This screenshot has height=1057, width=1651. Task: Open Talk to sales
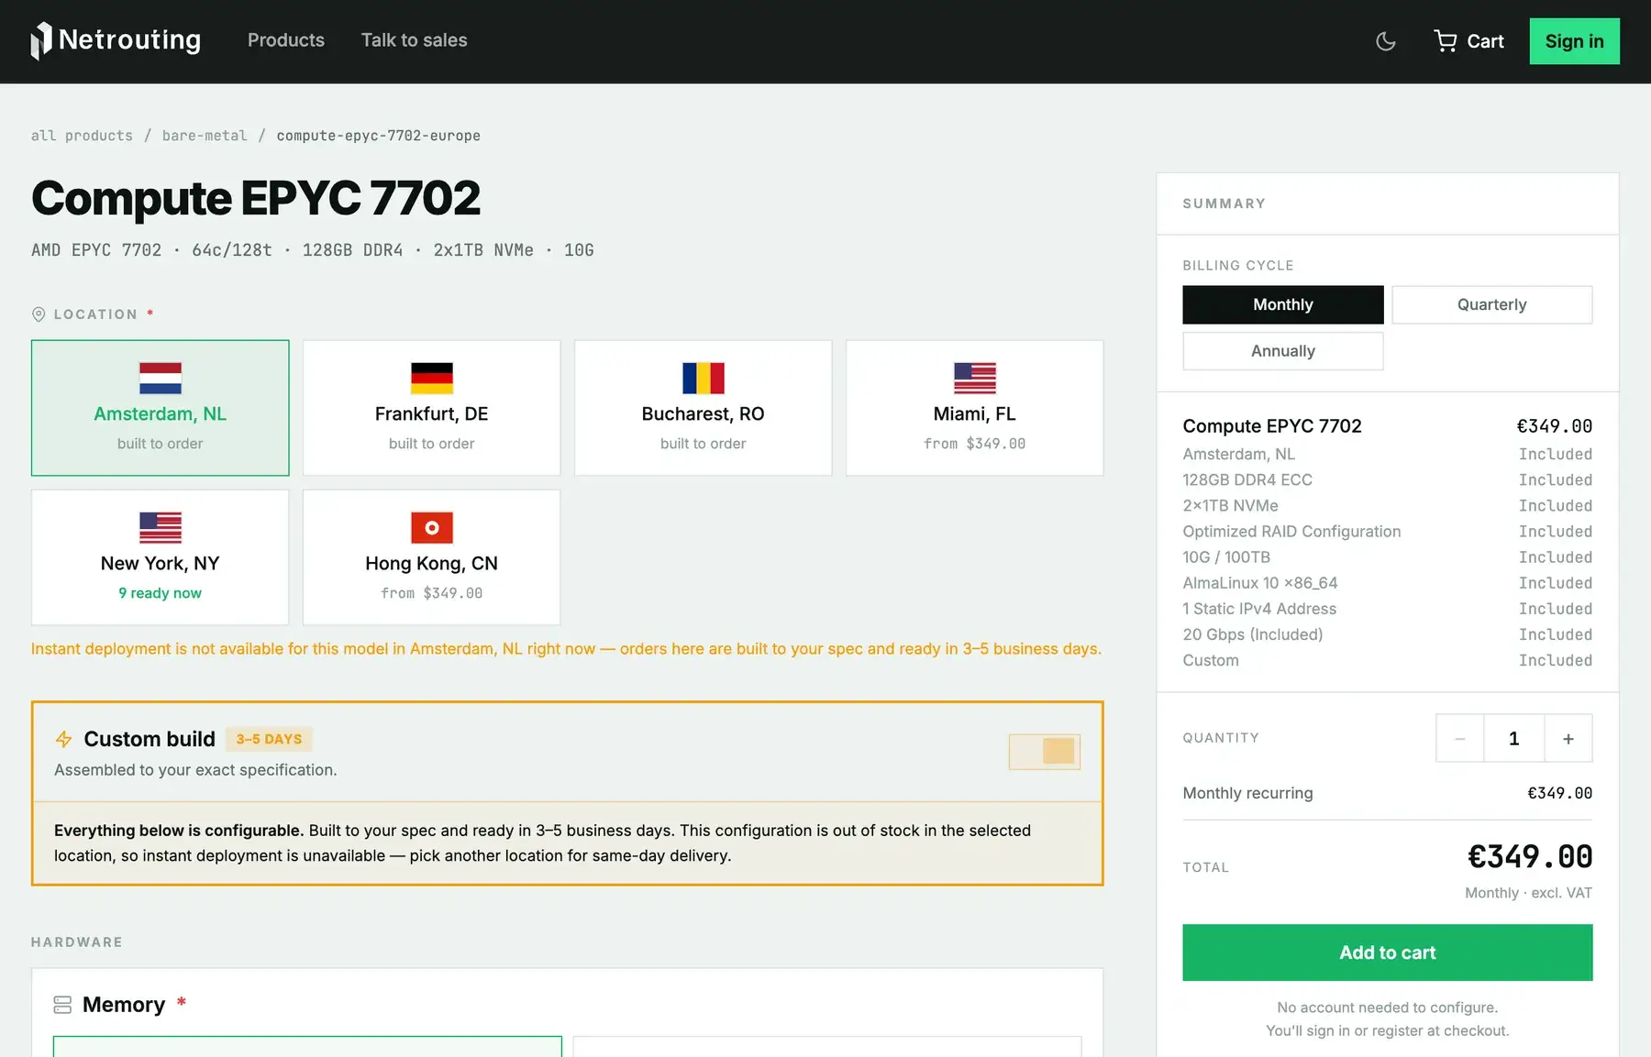coord(415,40)
